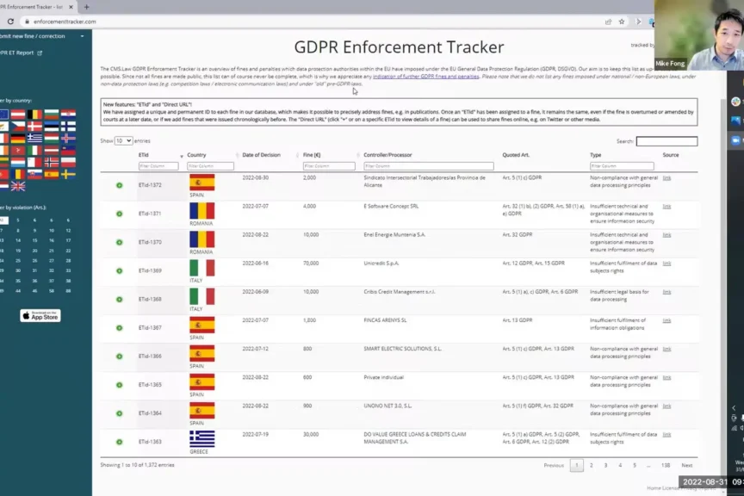Focus the Fine filter column input
Image resolution: width=744 pixels, height=496 pixels.
pyautogui.click(x=329, y=166)
